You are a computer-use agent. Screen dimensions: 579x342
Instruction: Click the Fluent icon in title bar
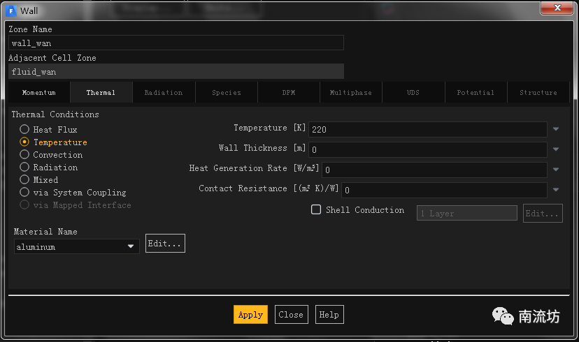pyautogui.click(x=12, y=10)
